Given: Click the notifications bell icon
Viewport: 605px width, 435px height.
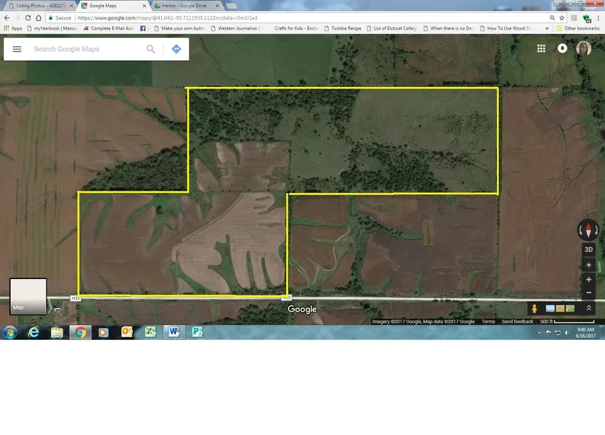Looking at the screenshot, I should pyautogui.click(x=562, y=49).
